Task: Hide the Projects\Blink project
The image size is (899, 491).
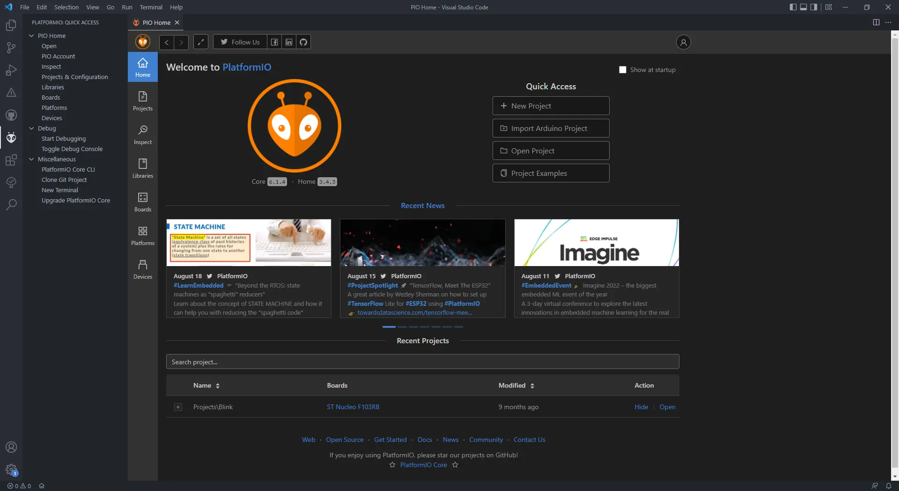Action: (x=641, y=407)
